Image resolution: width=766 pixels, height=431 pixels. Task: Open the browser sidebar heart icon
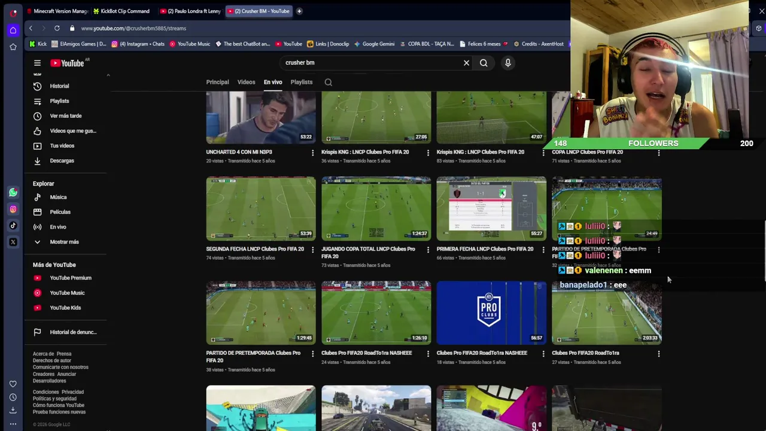[13, 384]
